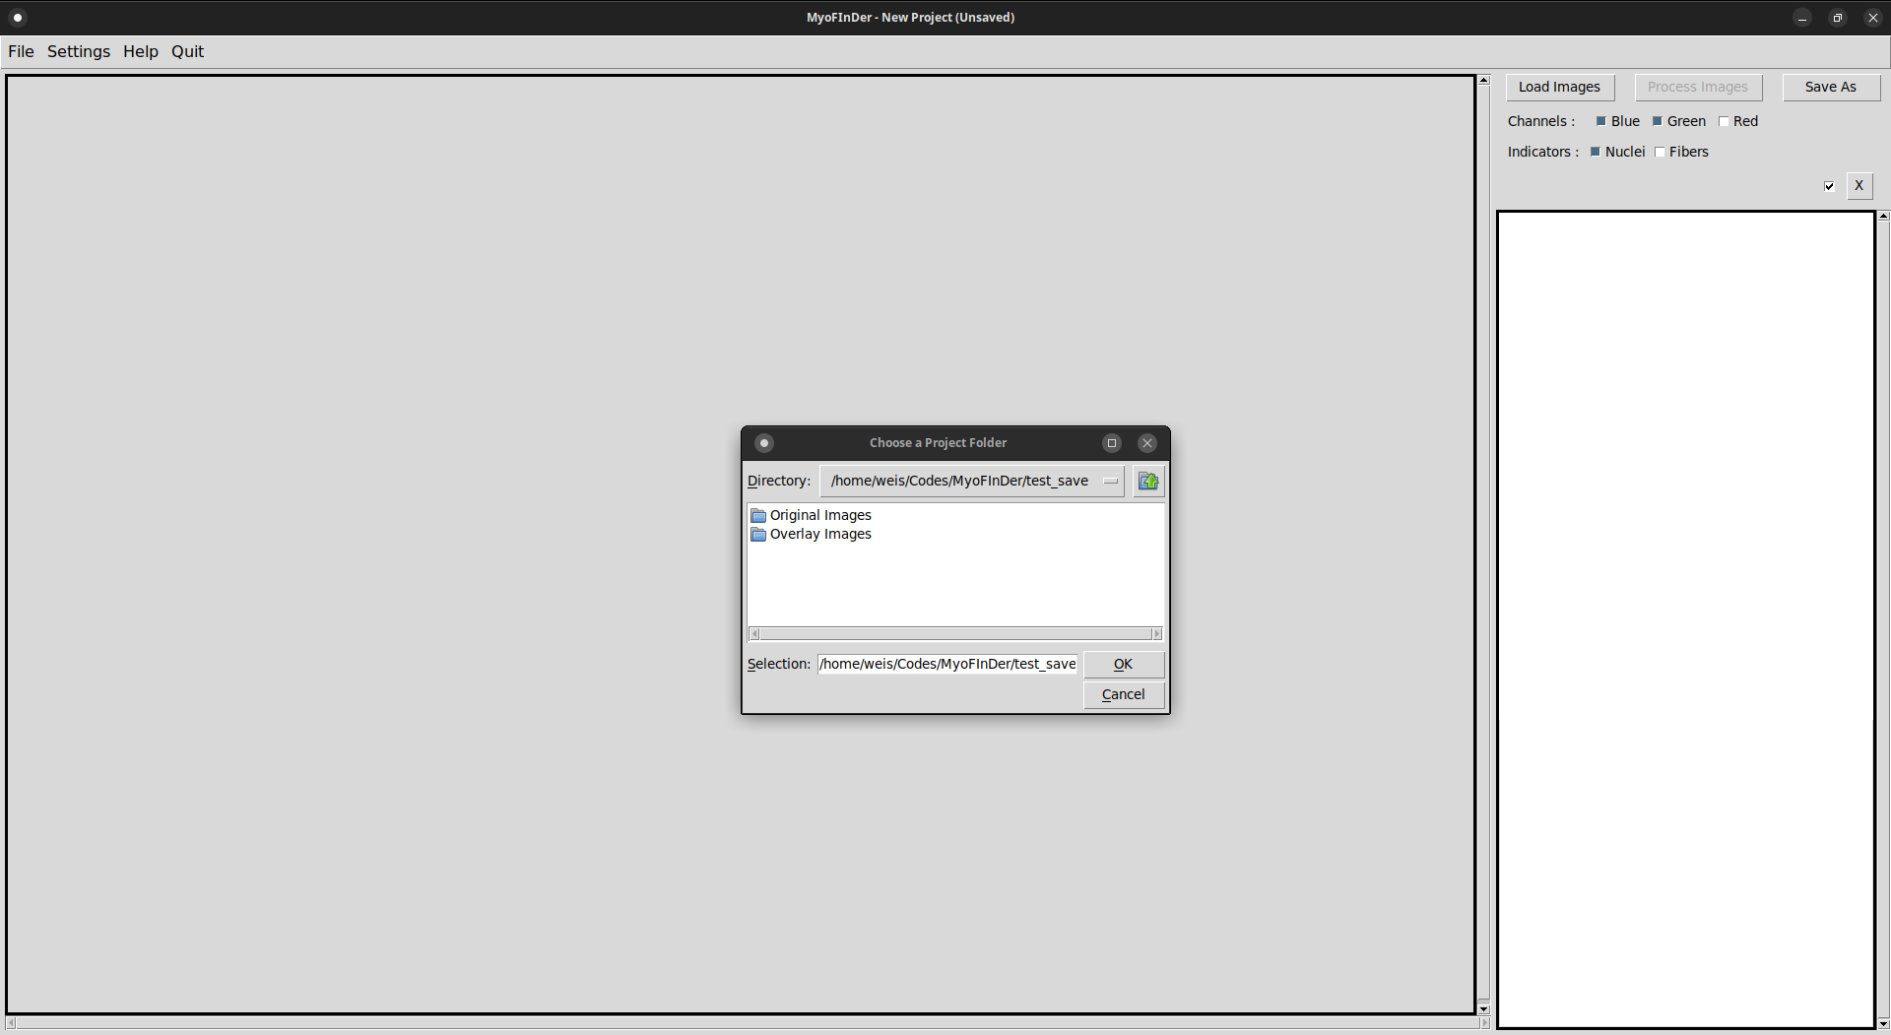Open the Help menu

[141, 51]
